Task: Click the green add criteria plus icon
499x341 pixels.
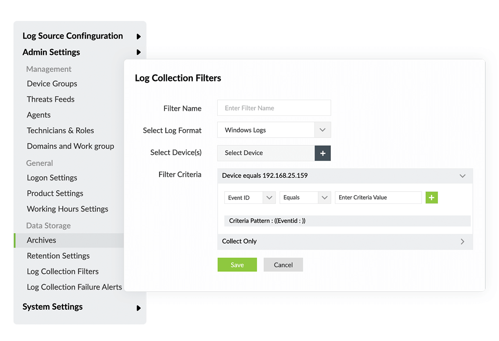Action: point(432,198)
